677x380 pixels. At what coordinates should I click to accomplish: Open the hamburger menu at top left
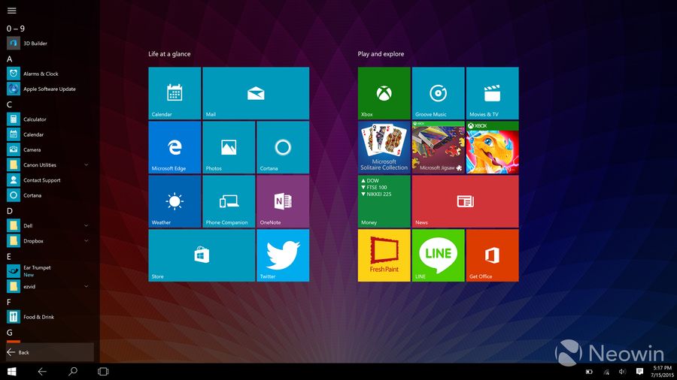pos(11,11)
